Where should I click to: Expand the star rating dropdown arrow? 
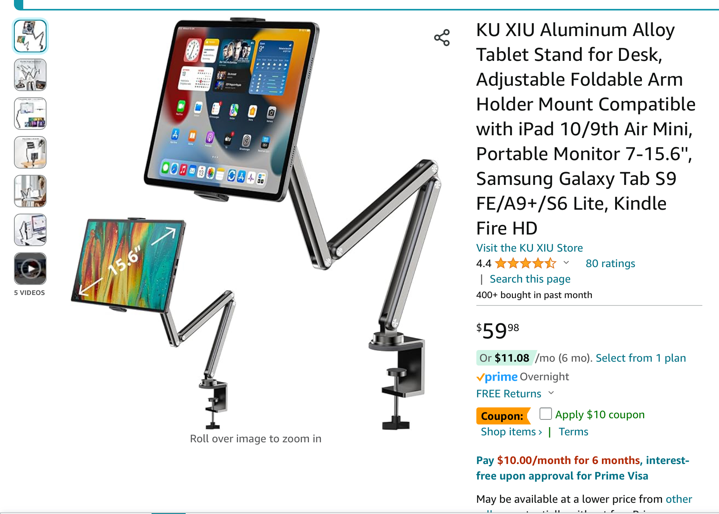[x=566, y=263]
